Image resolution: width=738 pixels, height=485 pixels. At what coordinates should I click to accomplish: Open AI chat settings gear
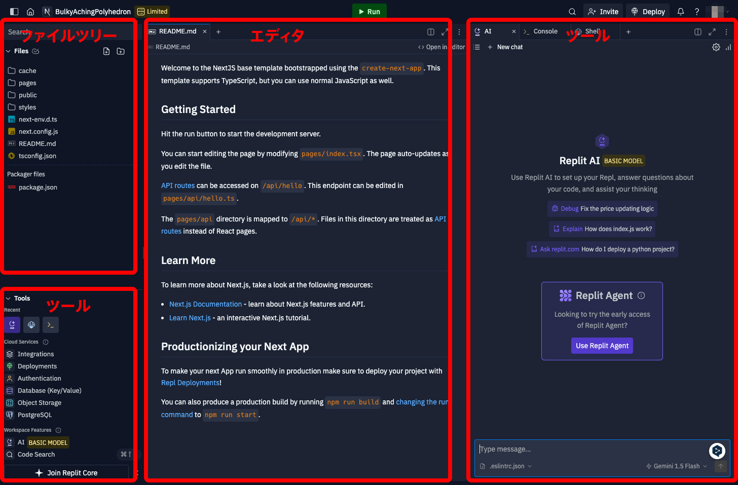pos(716,47)
